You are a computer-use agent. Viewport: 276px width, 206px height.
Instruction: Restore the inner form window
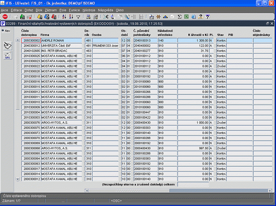click(268, 23)
